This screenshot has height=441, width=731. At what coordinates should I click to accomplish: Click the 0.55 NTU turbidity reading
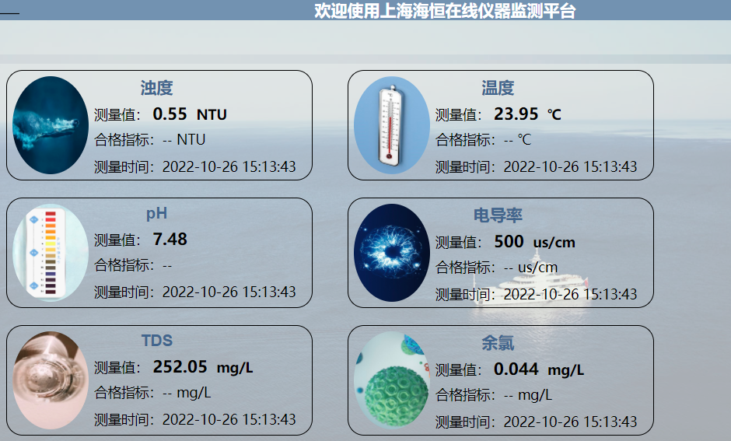[x=189, y=114]
